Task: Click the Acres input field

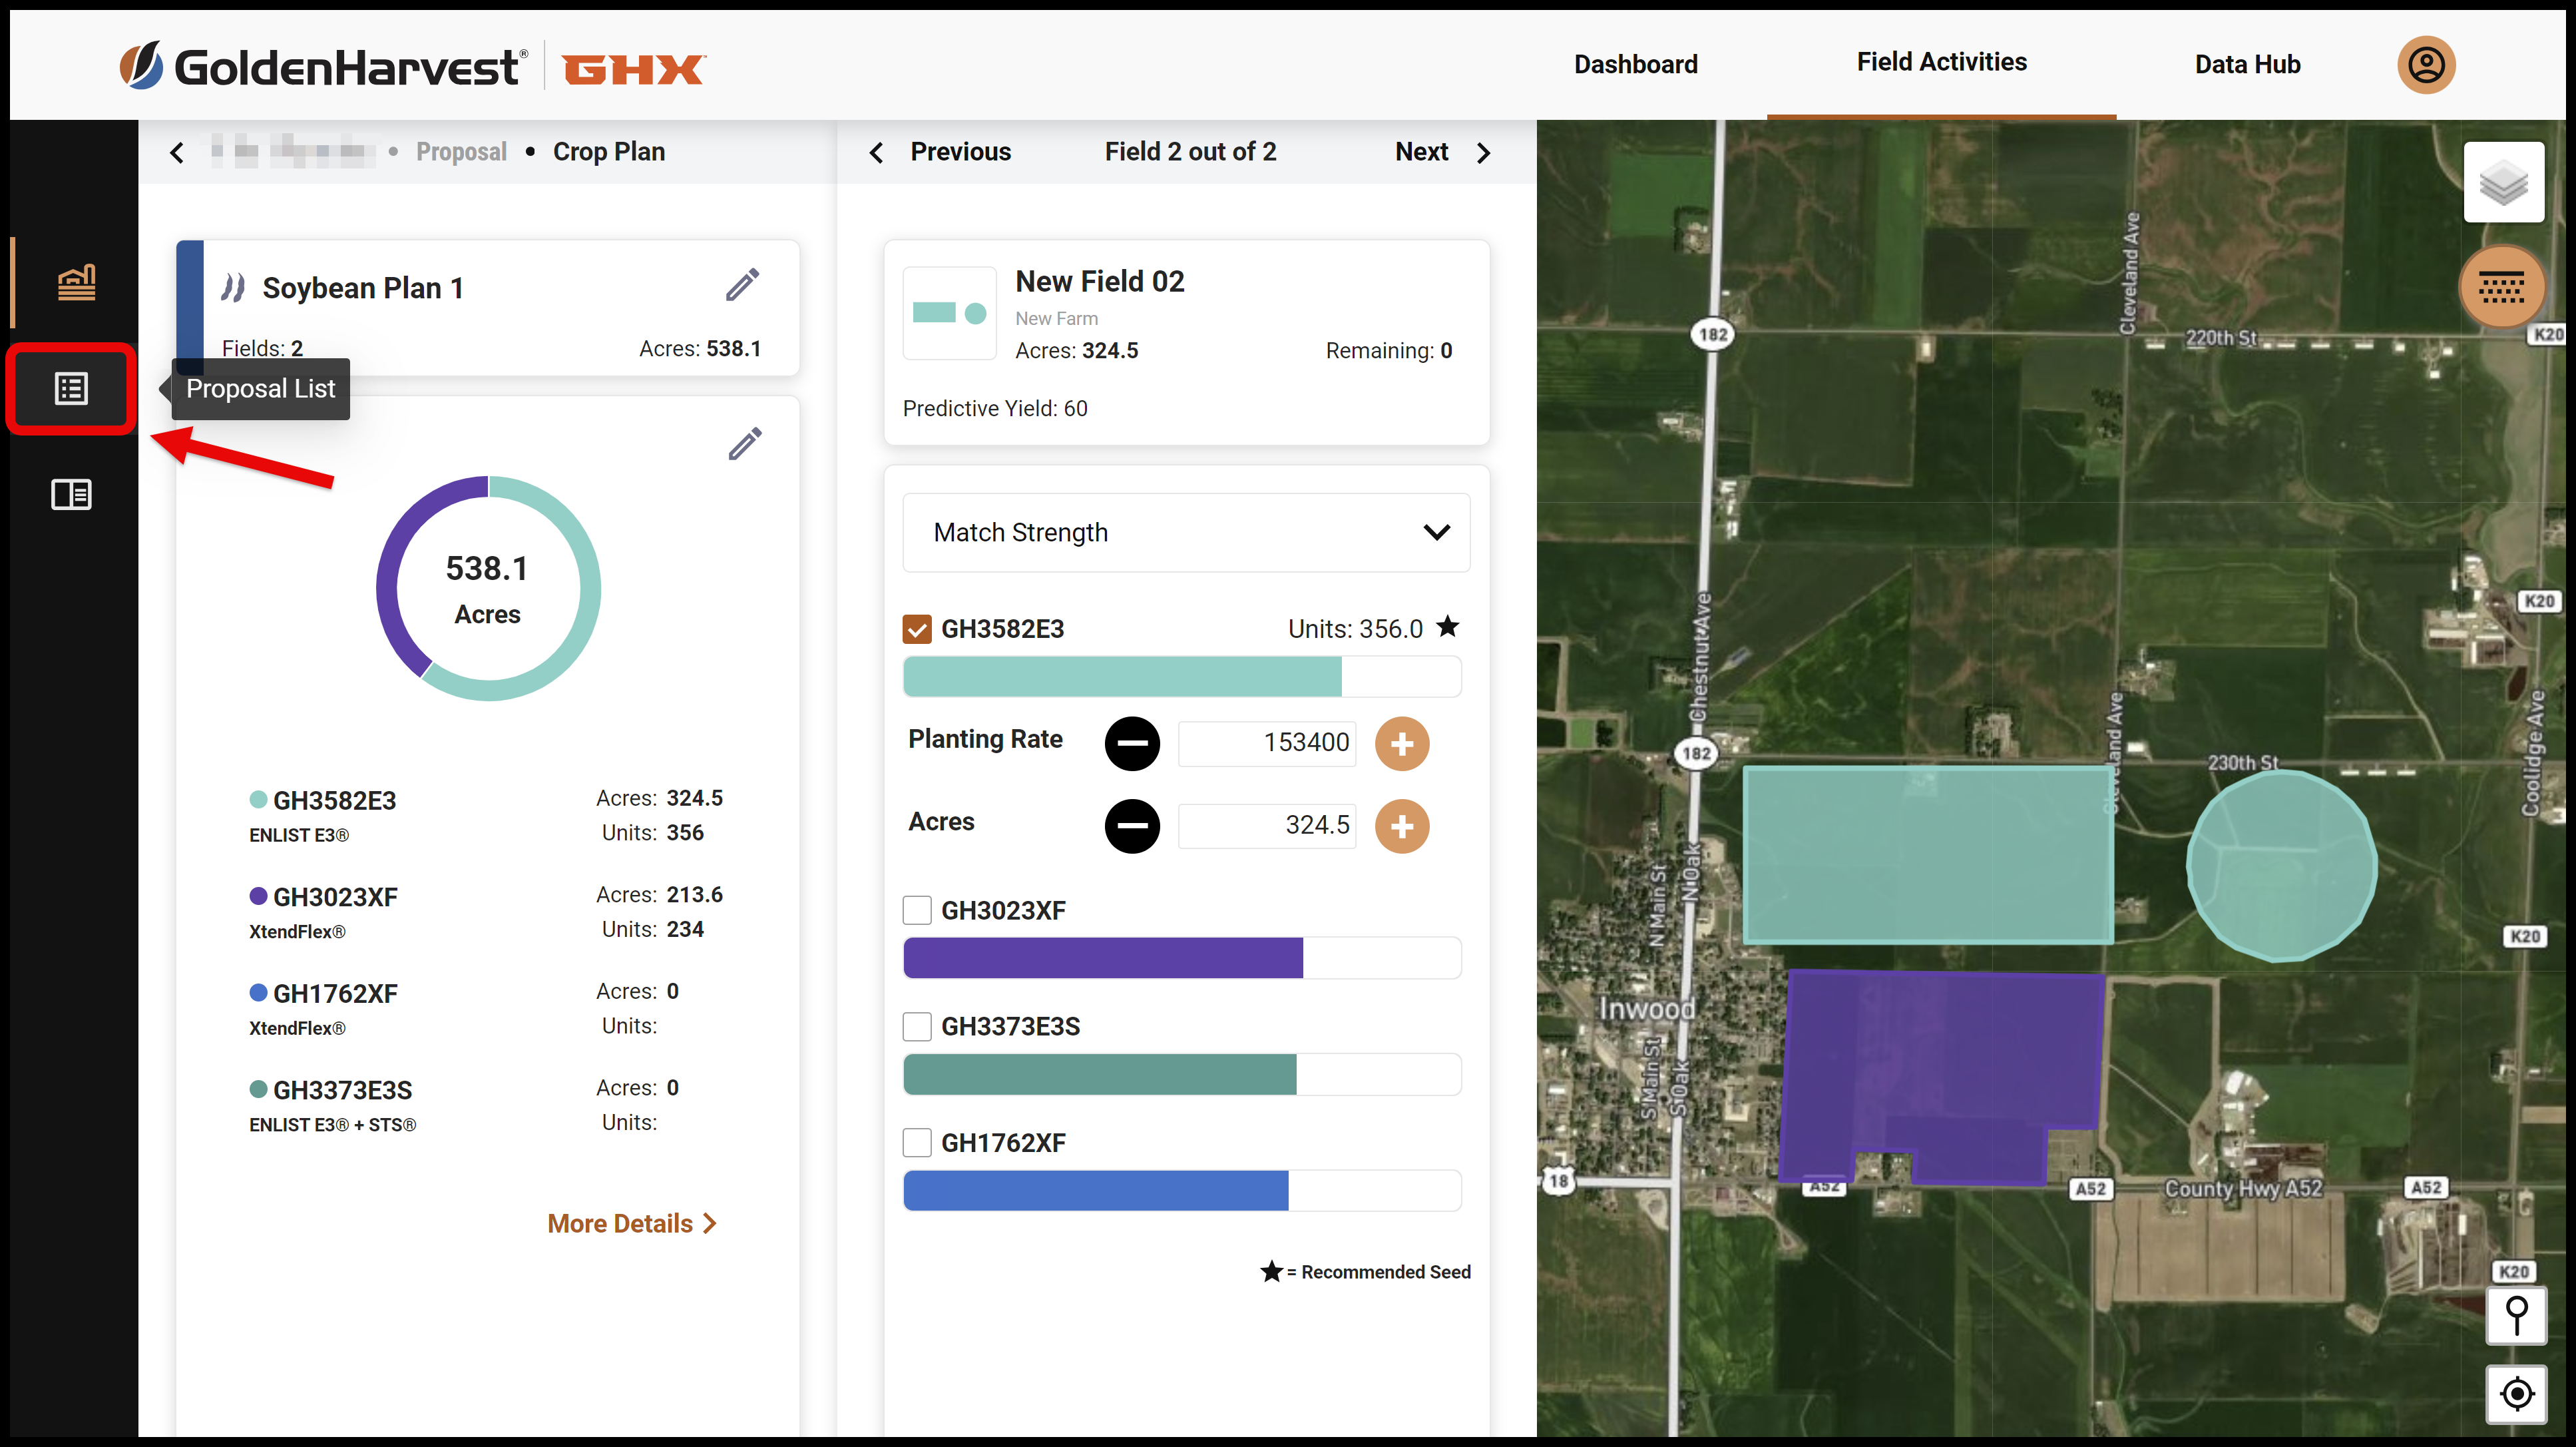Action: point(1267,826)
